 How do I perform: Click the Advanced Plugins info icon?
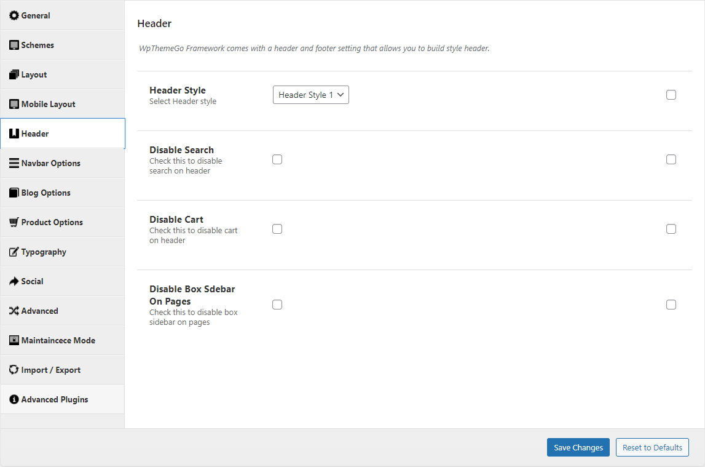(x=14, y=399)
